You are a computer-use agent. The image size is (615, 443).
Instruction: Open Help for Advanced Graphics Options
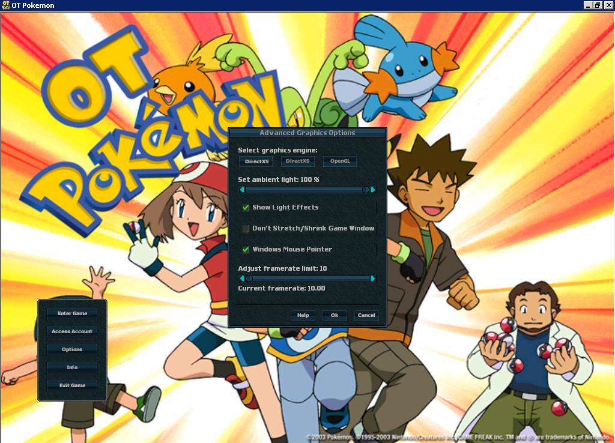click(x=303, y=315)
